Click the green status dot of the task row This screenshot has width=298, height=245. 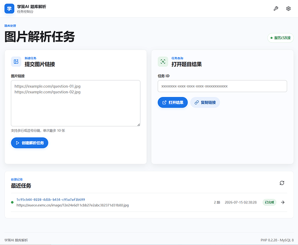coord(12,202)
